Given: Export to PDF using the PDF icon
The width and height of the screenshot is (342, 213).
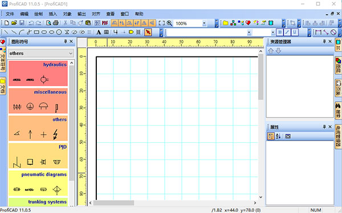Looking at the screenshot, I should (105, 23).
